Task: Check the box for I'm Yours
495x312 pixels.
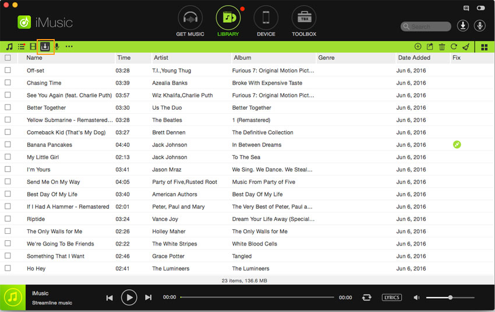Action: tap(8, 169)
